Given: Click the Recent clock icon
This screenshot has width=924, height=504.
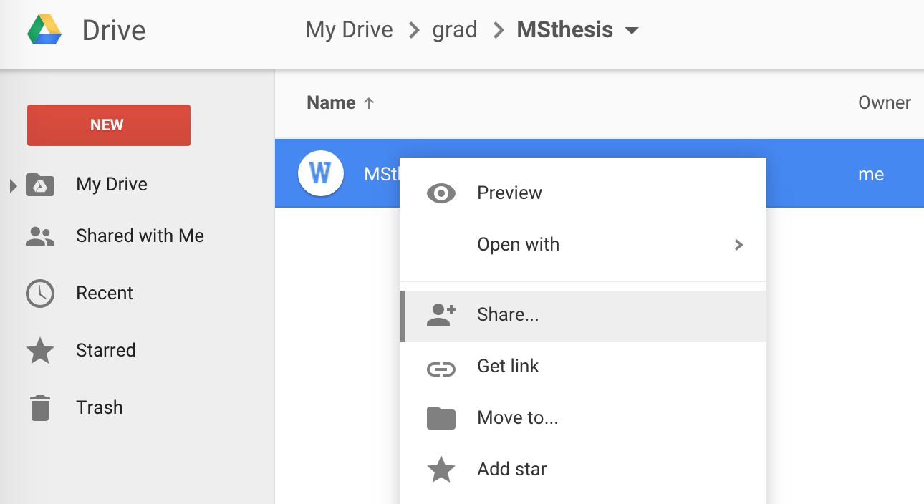Looking at the screenshot, I should click(40, 294).
